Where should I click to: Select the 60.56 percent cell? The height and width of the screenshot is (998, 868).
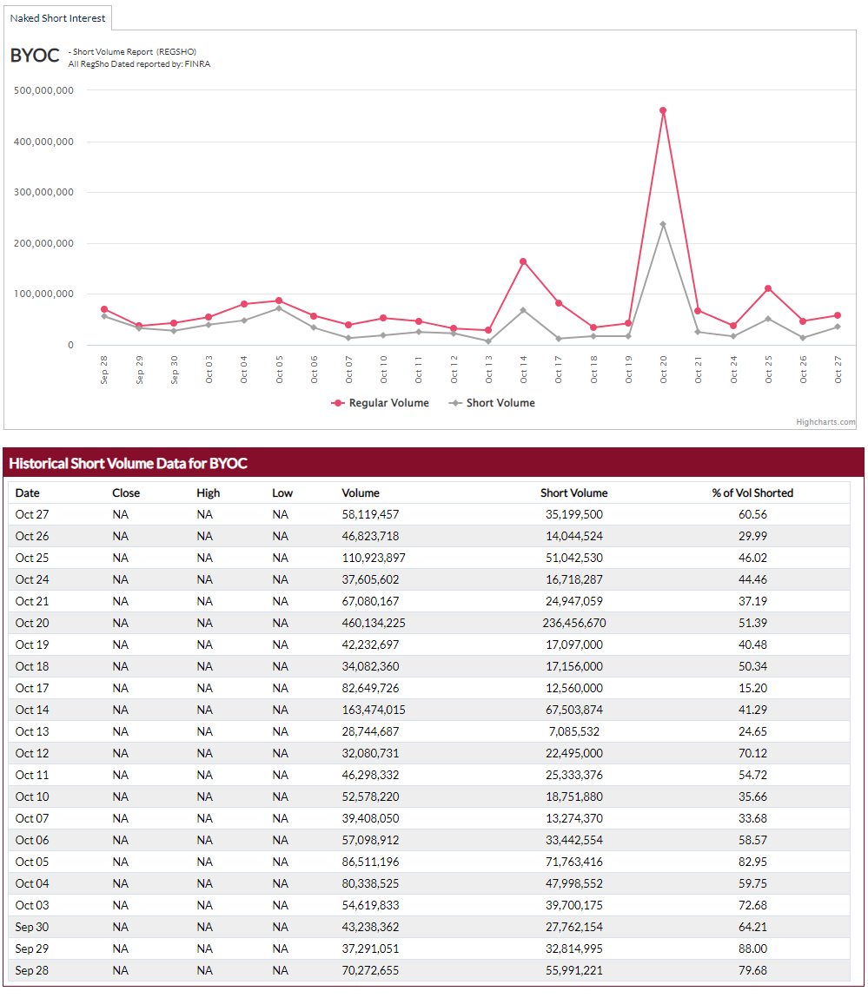coord(752,514)
